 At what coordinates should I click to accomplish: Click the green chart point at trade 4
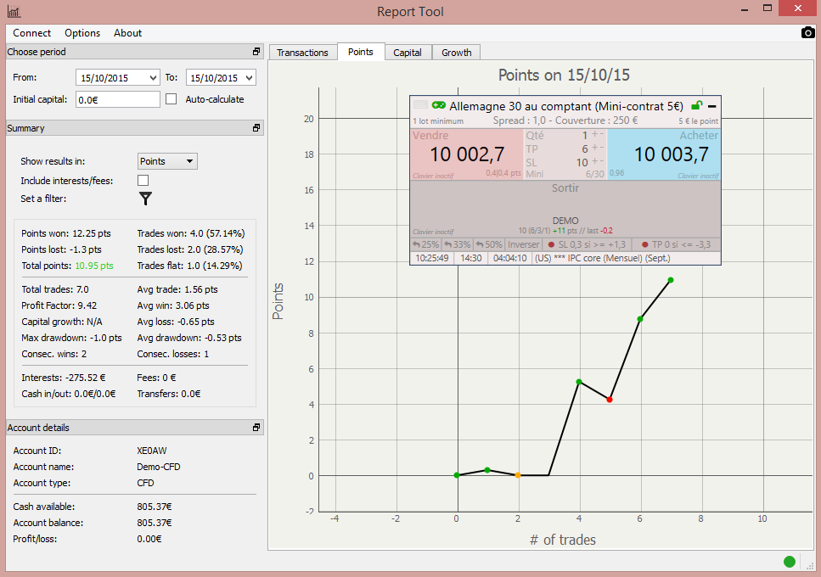(578, 382)
